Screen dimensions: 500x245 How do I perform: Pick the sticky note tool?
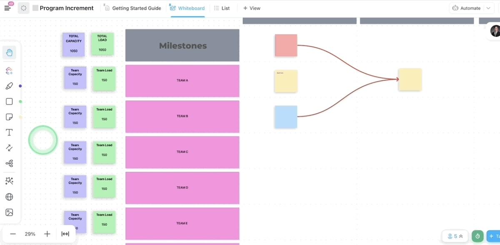tap(9, 117)
